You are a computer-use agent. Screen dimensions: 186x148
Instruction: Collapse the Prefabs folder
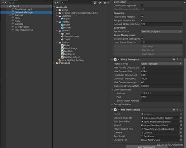(57, 22)
